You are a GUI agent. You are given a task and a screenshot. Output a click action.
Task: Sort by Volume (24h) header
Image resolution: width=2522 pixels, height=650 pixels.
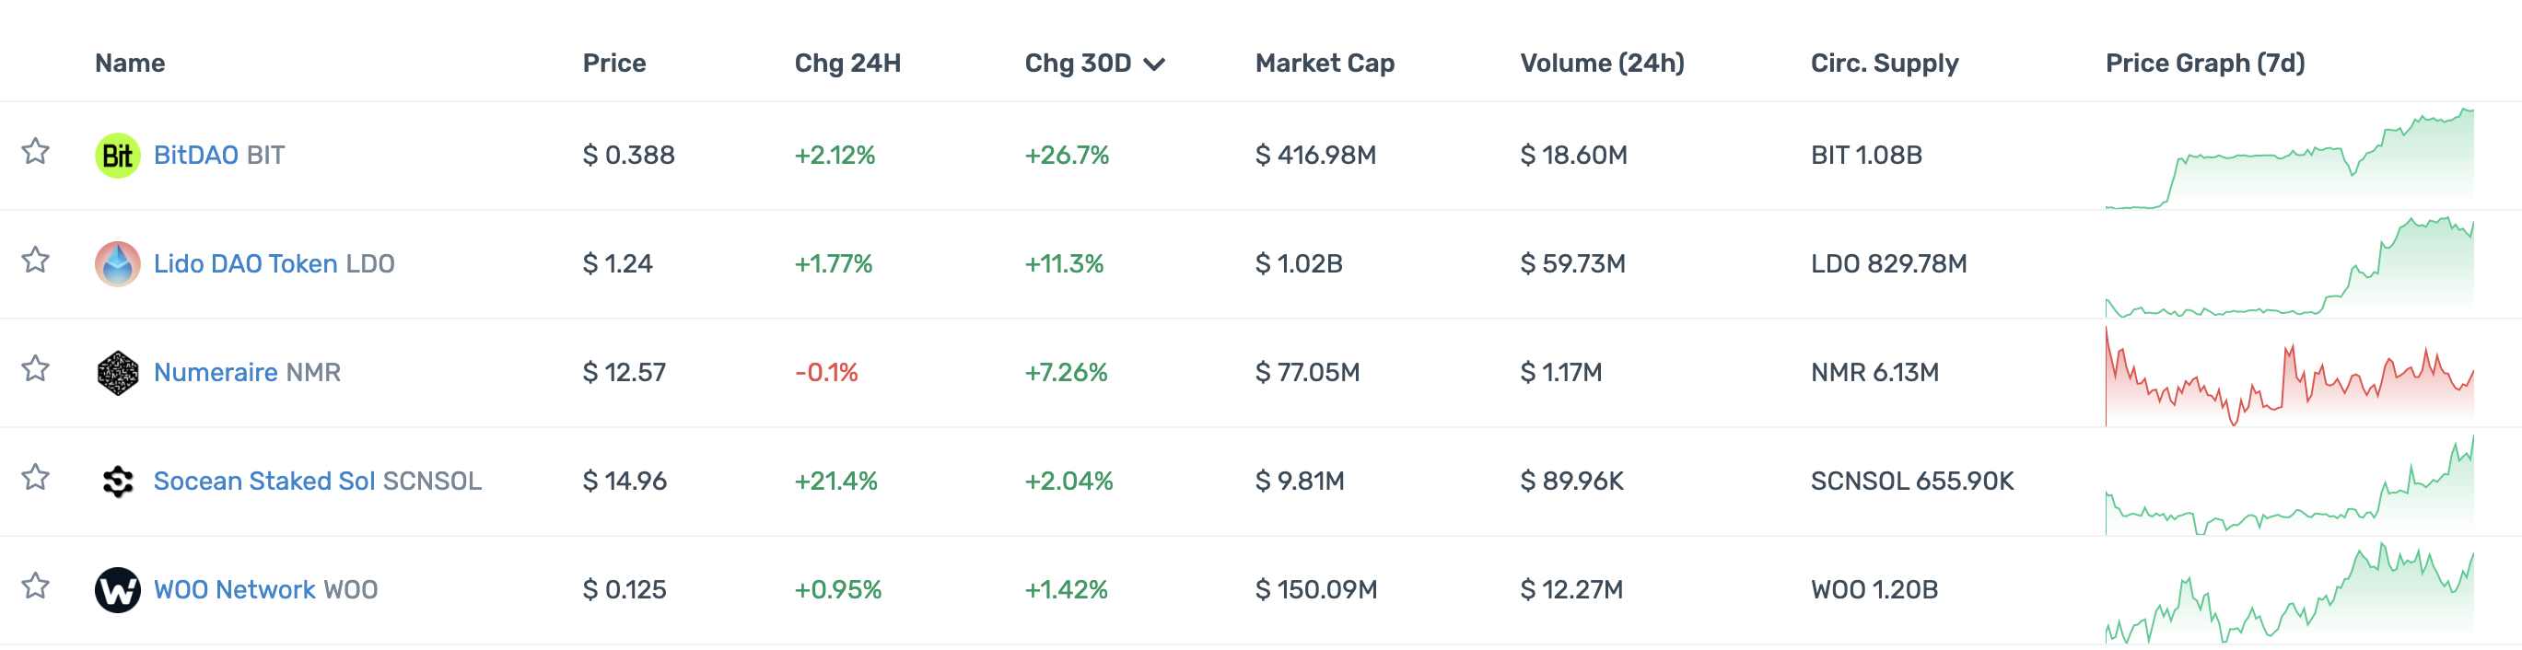(1602, 64)
